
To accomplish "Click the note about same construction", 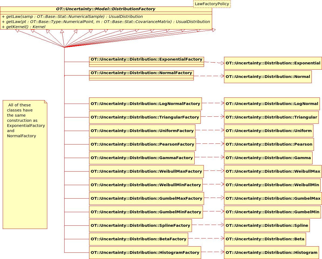I will pos(25,164).
